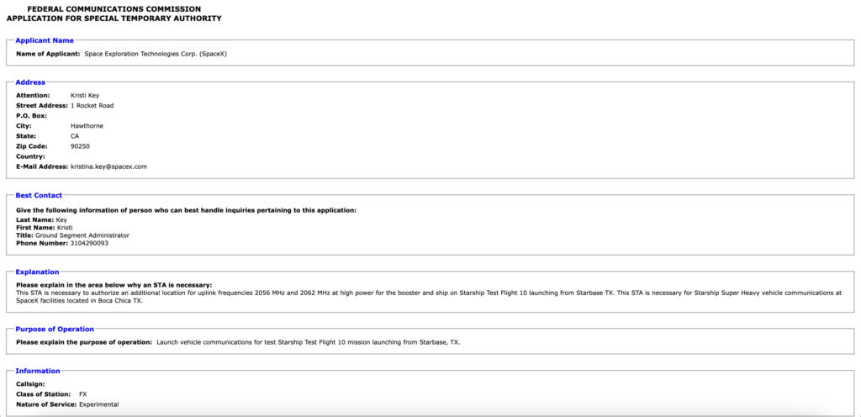Click the 'Street Address:' label

point(42,105)
